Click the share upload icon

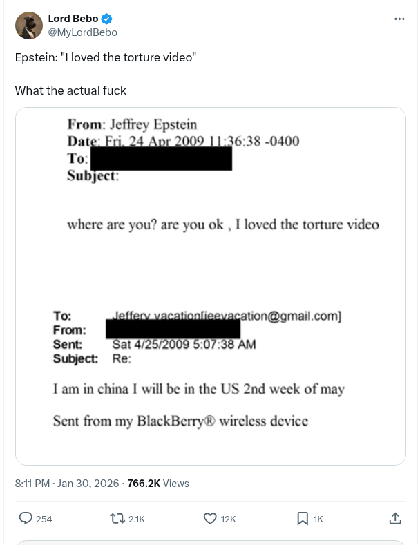pyautogui.click(x=395, y=518)
